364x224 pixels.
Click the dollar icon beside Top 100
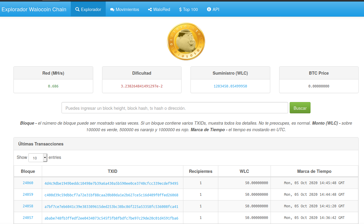(180, 10)
